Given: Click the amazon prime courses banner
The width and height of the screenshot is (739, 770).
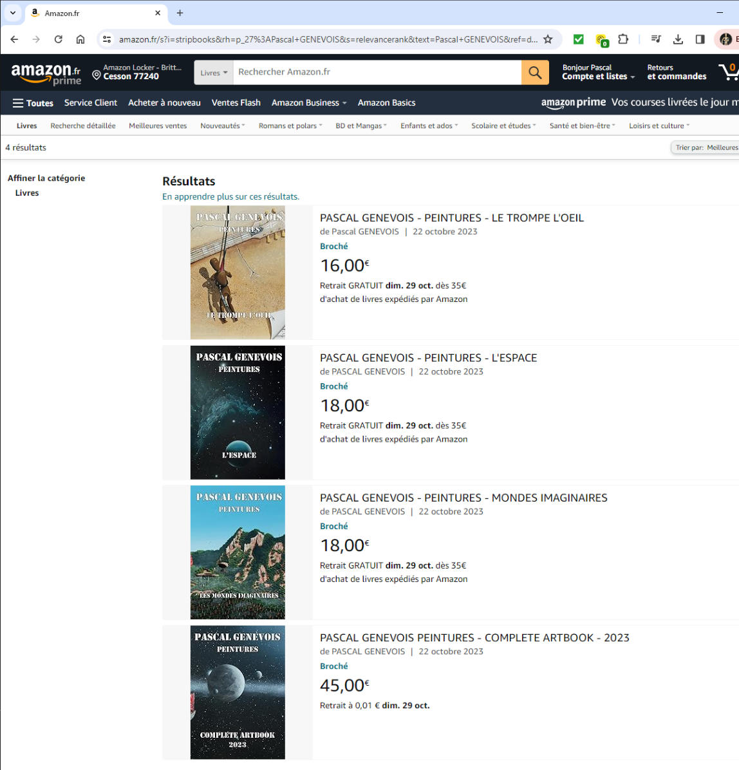Looking at the screenshot, I should pos(640,102).
